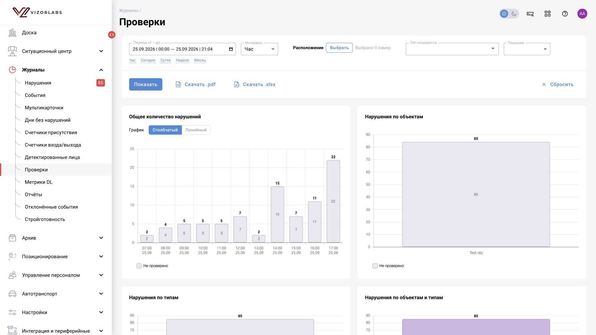596x335 pixels.
Task: Click the 85 badge next to Нарушения
Action: [101, 83]
